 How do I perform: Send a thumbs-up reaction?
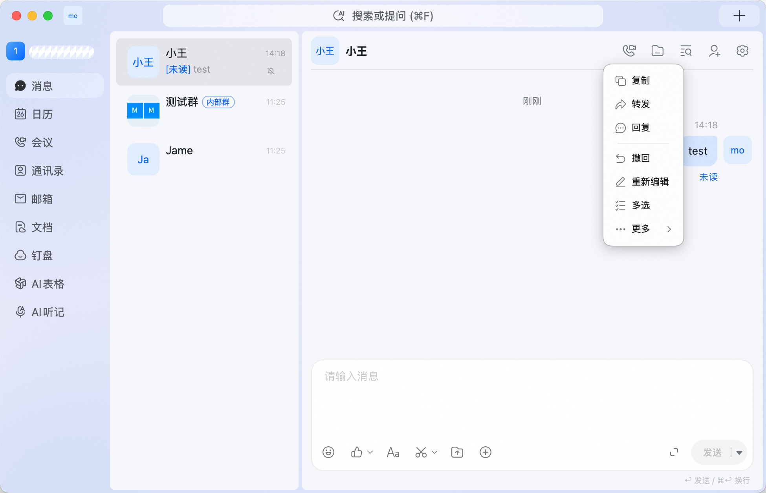point(357,452)
